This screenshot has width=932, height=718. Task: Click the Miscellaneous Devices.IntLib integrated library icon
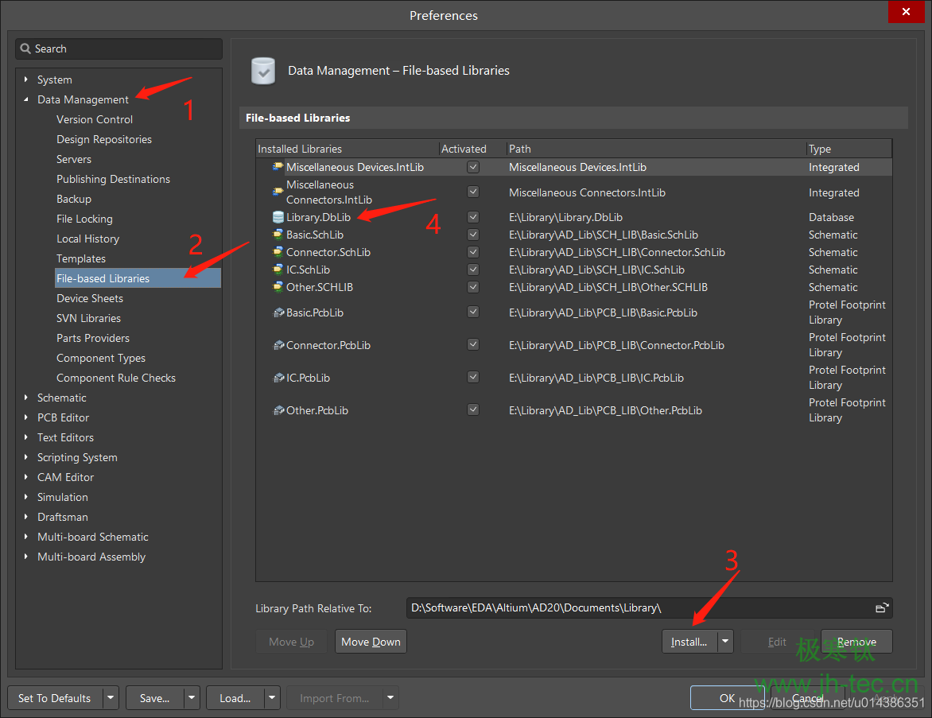click(278, 167)
